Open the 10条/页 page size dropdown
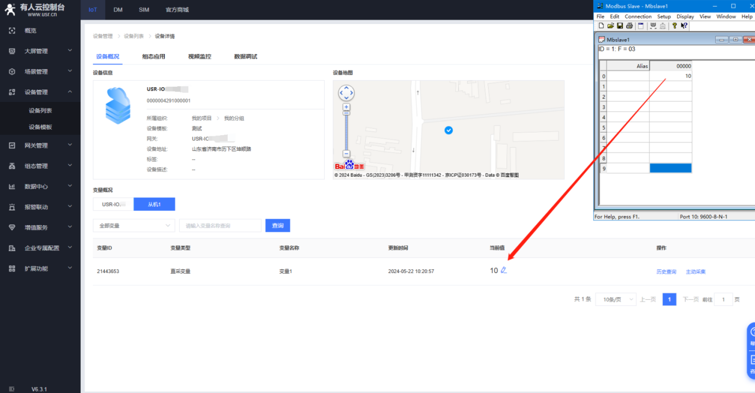 pos(616,299)
